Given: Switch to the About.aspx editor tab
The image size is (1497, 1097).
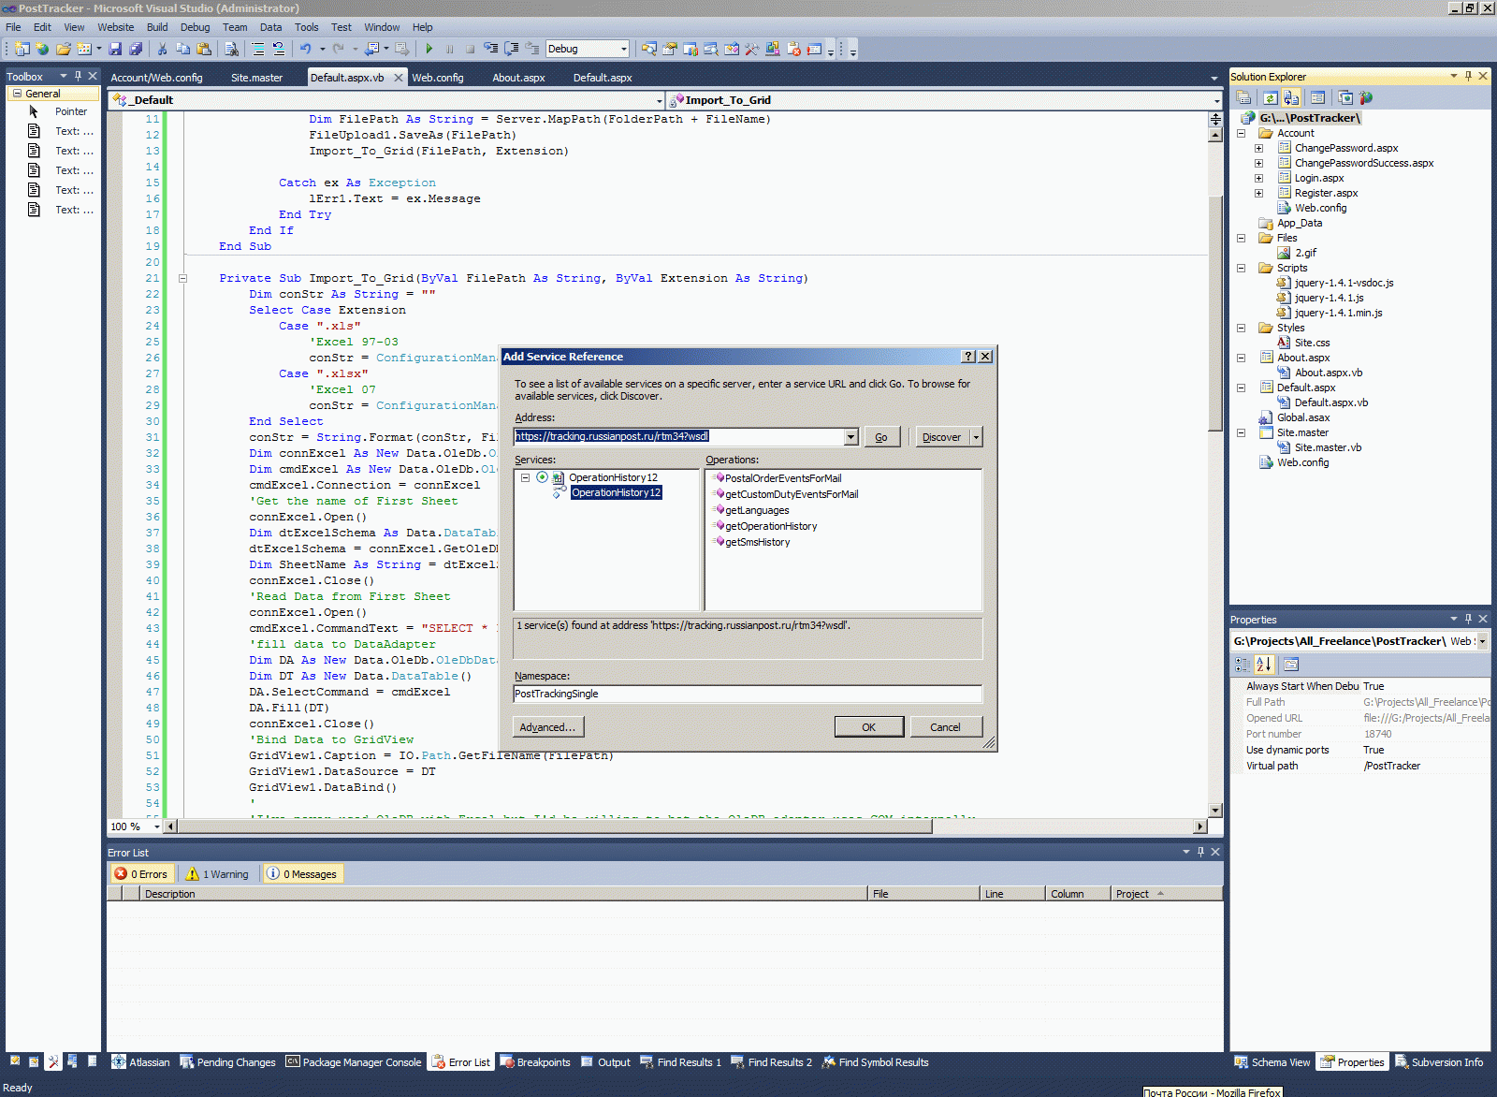Looking at the screenshot, I should (518, 78).
